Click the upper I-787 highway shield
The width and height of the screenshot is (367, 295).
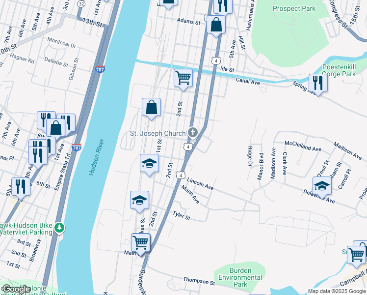[100, 69]
